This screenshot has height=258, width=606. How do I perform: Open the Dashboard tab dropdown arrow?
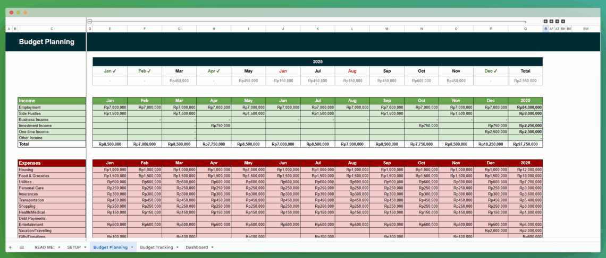click(212, 247)
